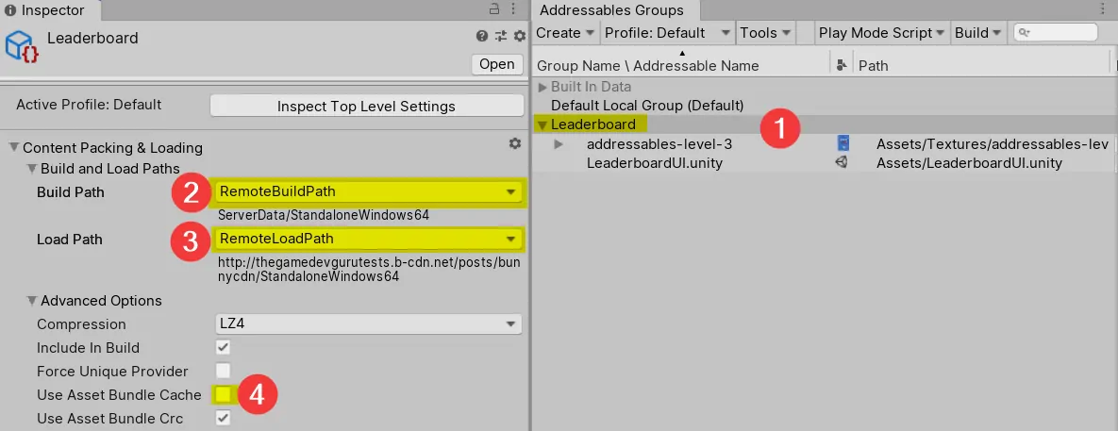
Task: Enable Use Asset Bundle Cache checkbox
Action: coord(223,395)
